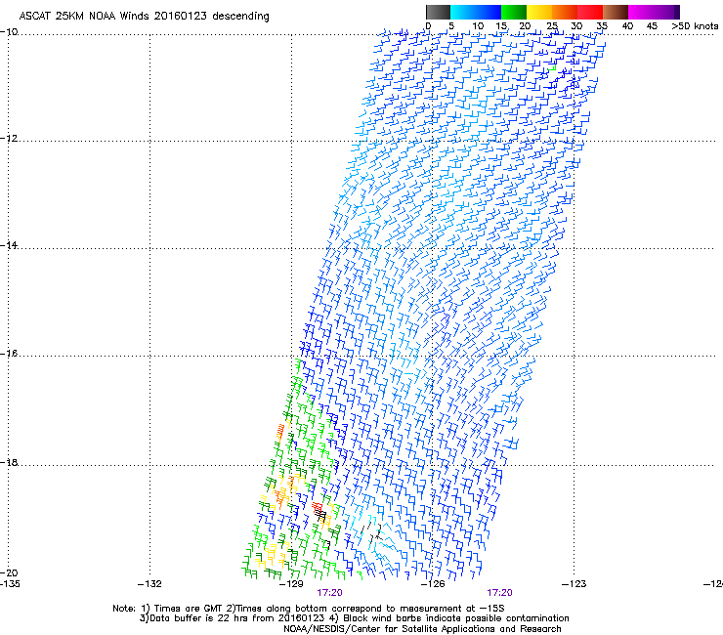Click the latitude label '-20'
This screenshot has height=635, width=723.
(x=9, y=573)
